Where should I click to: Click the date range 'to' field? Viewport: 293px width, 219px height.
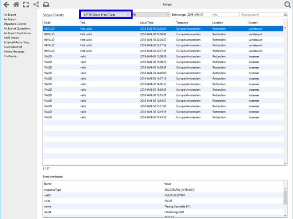[227, 15]
